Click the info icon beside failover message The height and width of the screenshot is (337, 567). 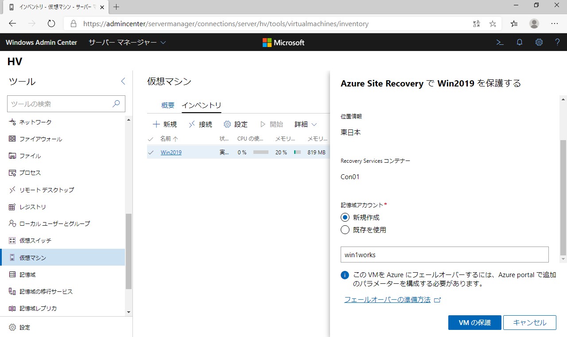point(345,275)
